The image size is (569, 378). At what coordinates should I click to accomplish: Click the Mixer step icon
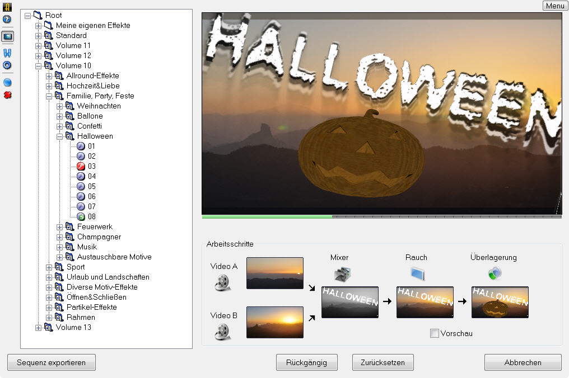click(x=342, y=273)
